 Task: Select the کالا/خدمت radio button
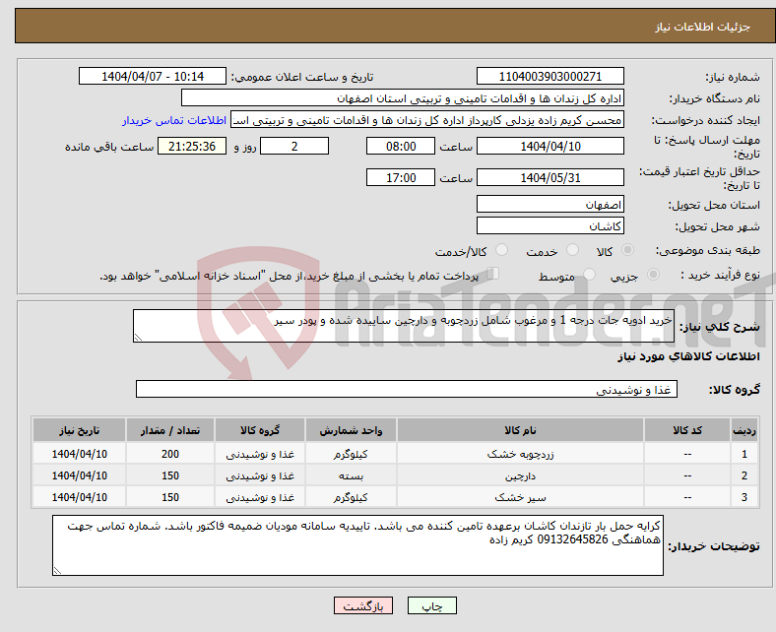tap(502, 250)
